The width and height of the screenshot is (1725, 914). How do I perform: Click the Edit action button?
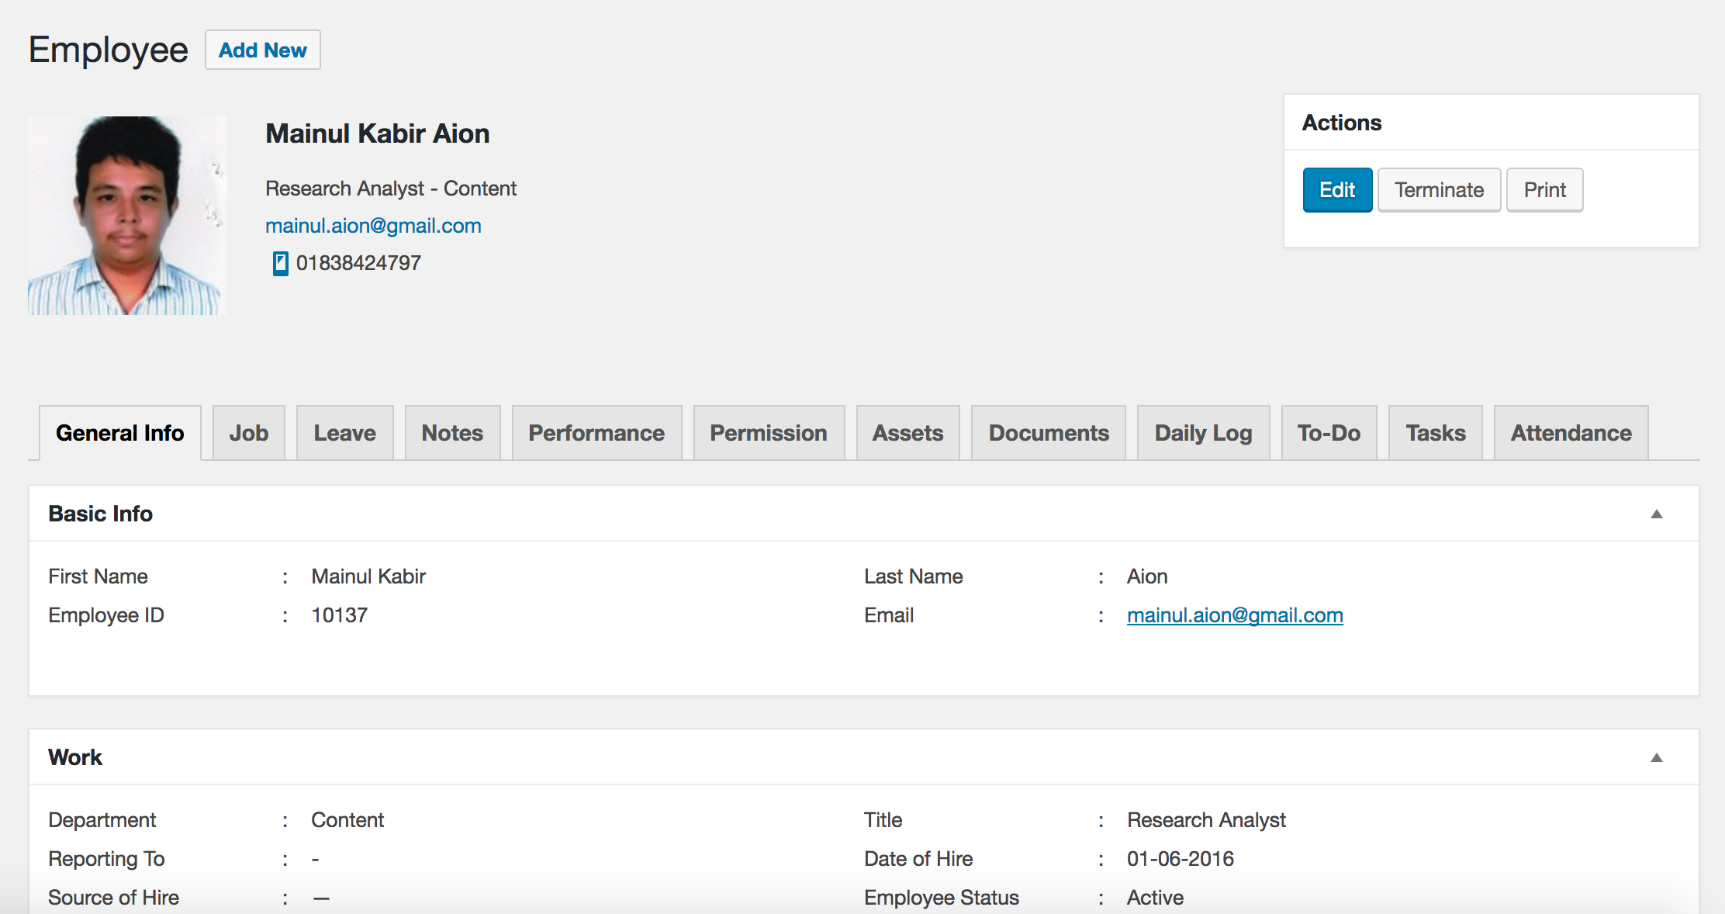coord(1336,189)
